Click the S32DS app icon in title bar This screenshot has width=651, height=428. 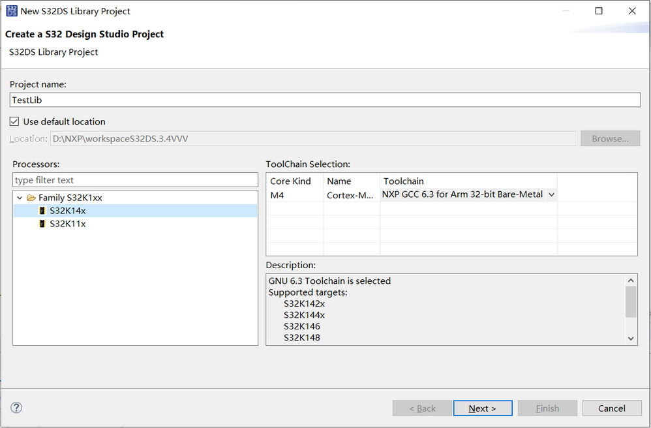12,11
